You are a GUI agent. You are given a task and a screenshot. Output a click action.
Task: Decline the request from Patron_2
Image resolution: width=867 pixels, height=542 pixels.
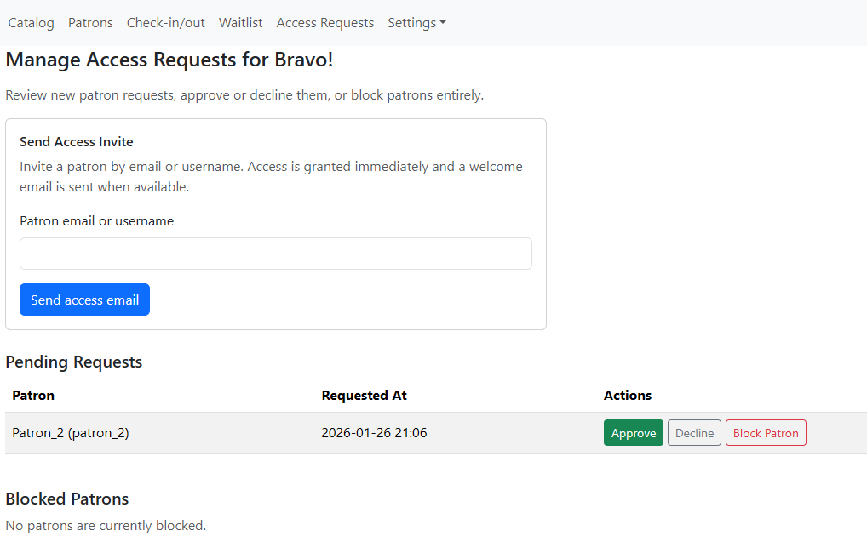click(694, 433)
